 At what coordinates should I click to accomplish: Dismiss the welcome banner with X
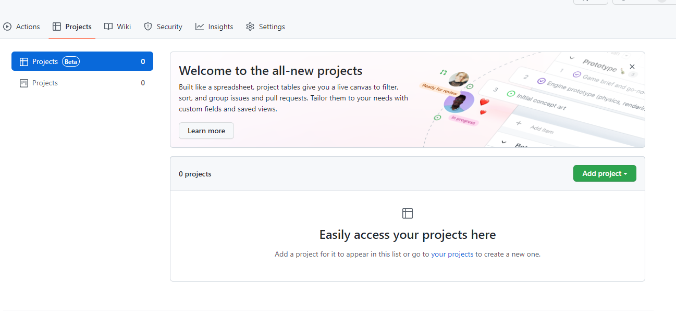(632, 67)
